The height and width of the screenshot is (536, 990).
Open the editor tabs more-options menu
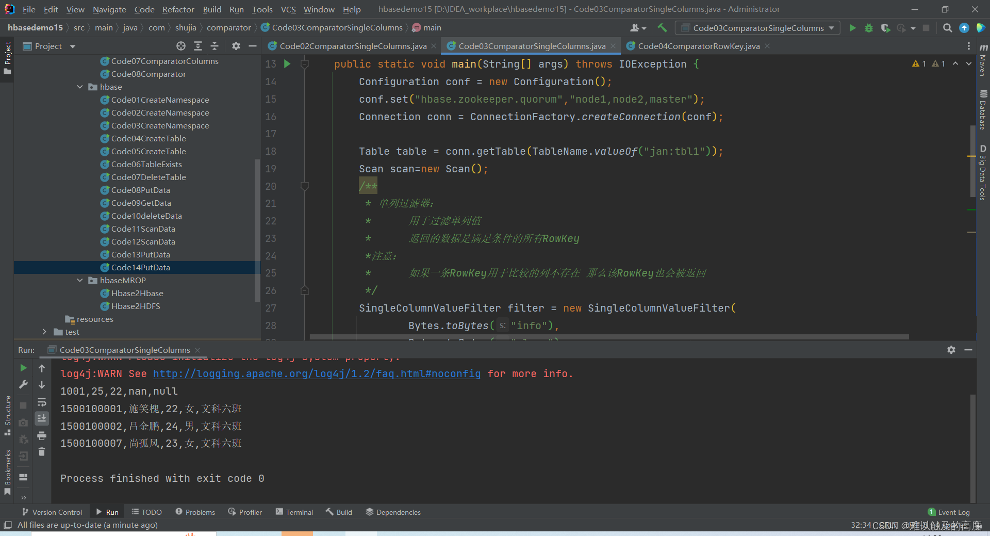point(968,46)
